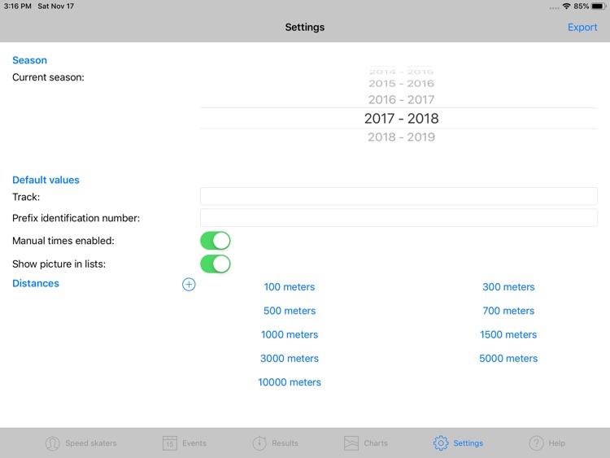Tap the Current season label
610x458 pixels.
pyautogui.click(x=48, y=77)
